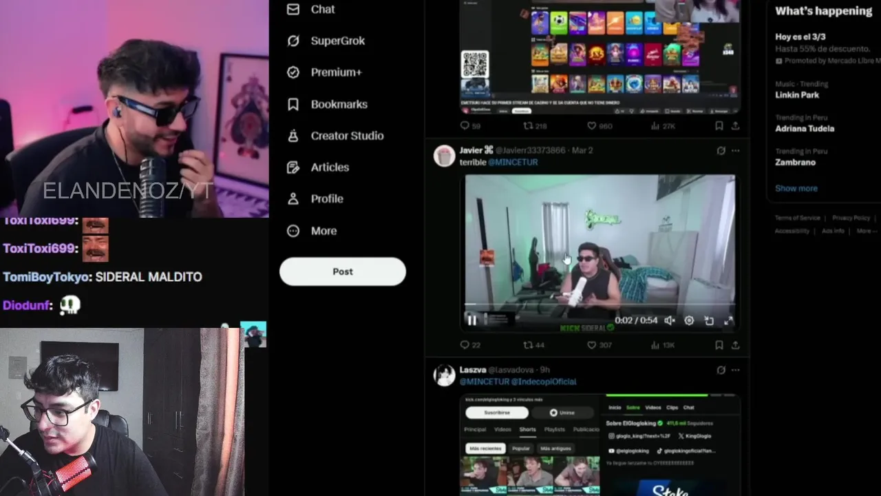The width and height of the screenshot is (881, 496).
Task: Open Javier's profile avatar
Action: pos(445,156)
